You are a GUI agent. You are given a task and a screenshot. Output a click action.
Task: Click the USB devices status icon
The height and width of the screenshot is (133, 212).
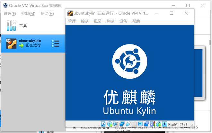coord(128,124)
